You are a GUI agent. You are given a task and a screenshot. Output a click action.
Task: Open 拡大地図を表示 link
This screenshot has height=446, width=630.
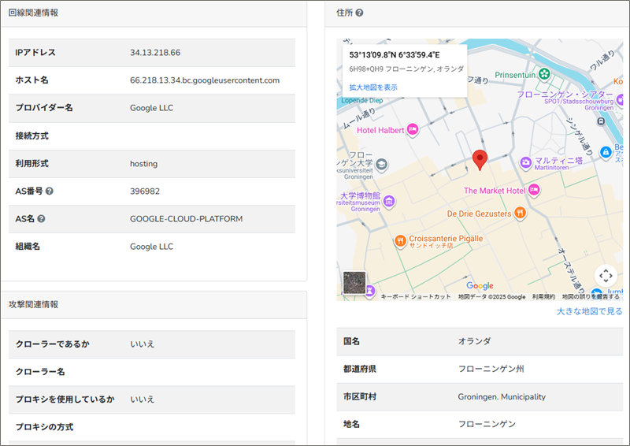(373, 87)
